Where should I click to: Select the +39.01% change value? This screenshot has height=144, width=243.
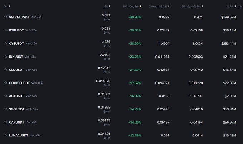tap(134, 30)
